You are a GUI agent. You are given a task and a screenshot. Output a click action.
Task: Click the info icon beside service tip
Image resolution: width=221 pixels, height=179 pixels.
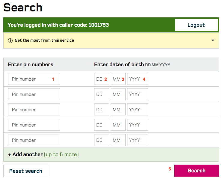point(10,40)
